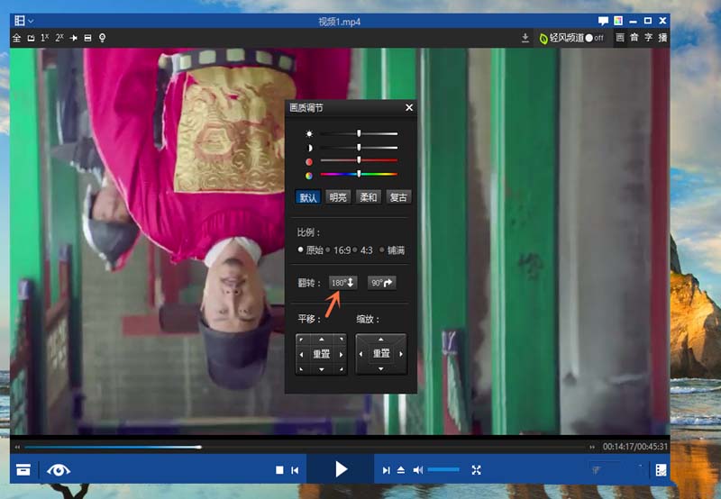Screen dimensions: 721x499
Task: Click the playback time 00:14:17/00:45:31
Action: pos(635,446)
